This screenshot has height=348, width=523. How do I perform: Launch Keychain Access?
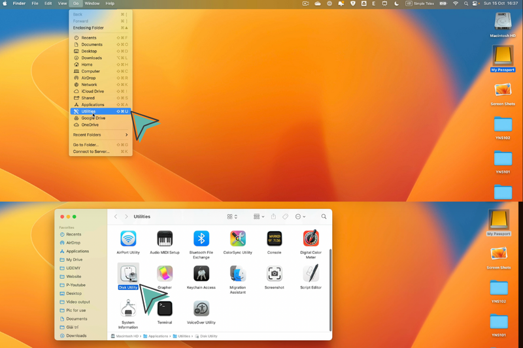click(201, 274)
